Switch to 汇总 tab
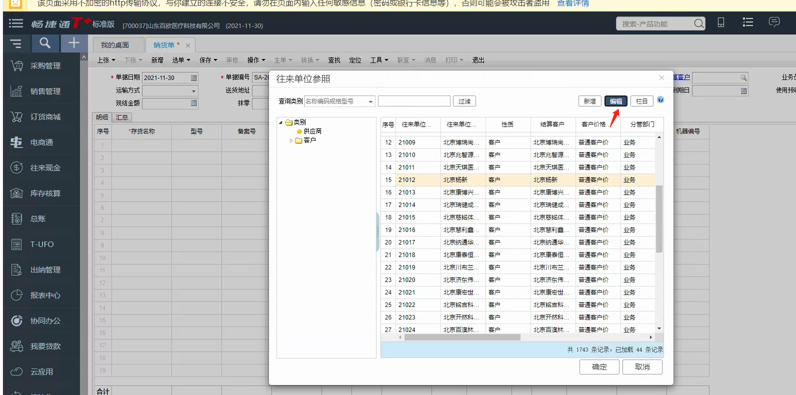Screen dimensions: 796x395 tap(122, 117)
